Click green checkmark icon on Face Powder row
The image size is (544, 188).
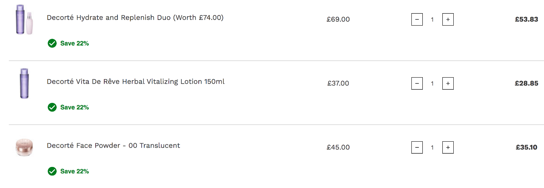[52, 171]
